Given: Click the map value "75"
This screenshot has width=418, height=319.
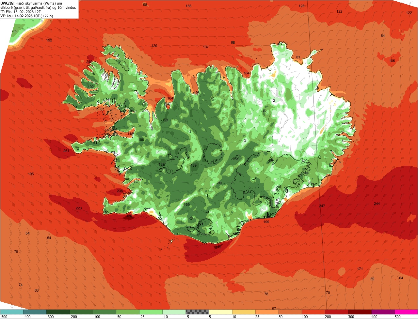Looking at the screenshot, I should tap(16, 251).
